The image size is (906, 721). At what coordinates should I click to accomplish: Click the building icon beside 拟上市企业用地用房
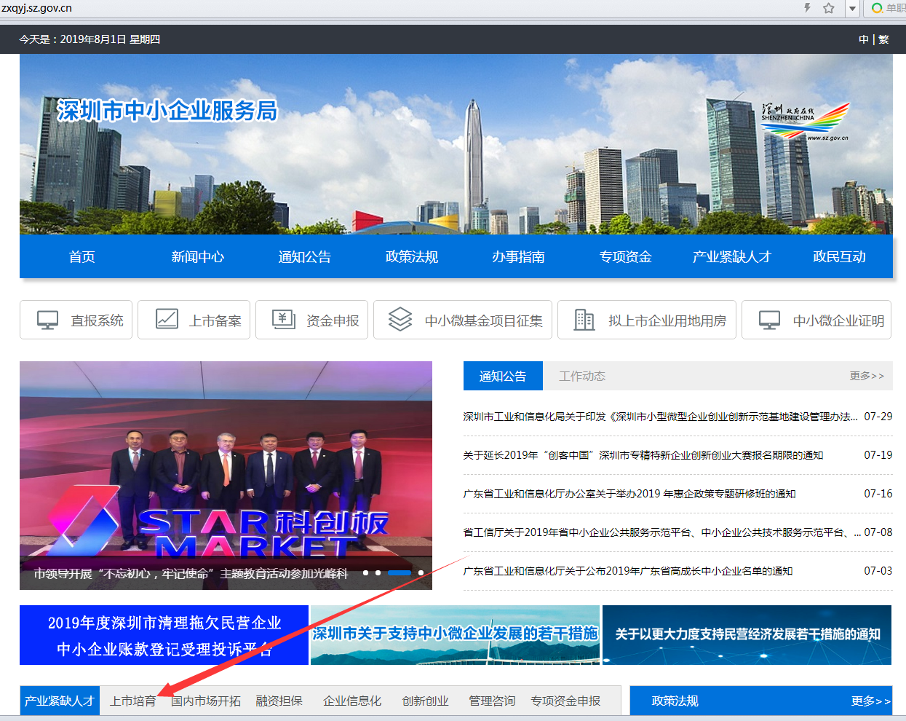(x=584, y=320)
